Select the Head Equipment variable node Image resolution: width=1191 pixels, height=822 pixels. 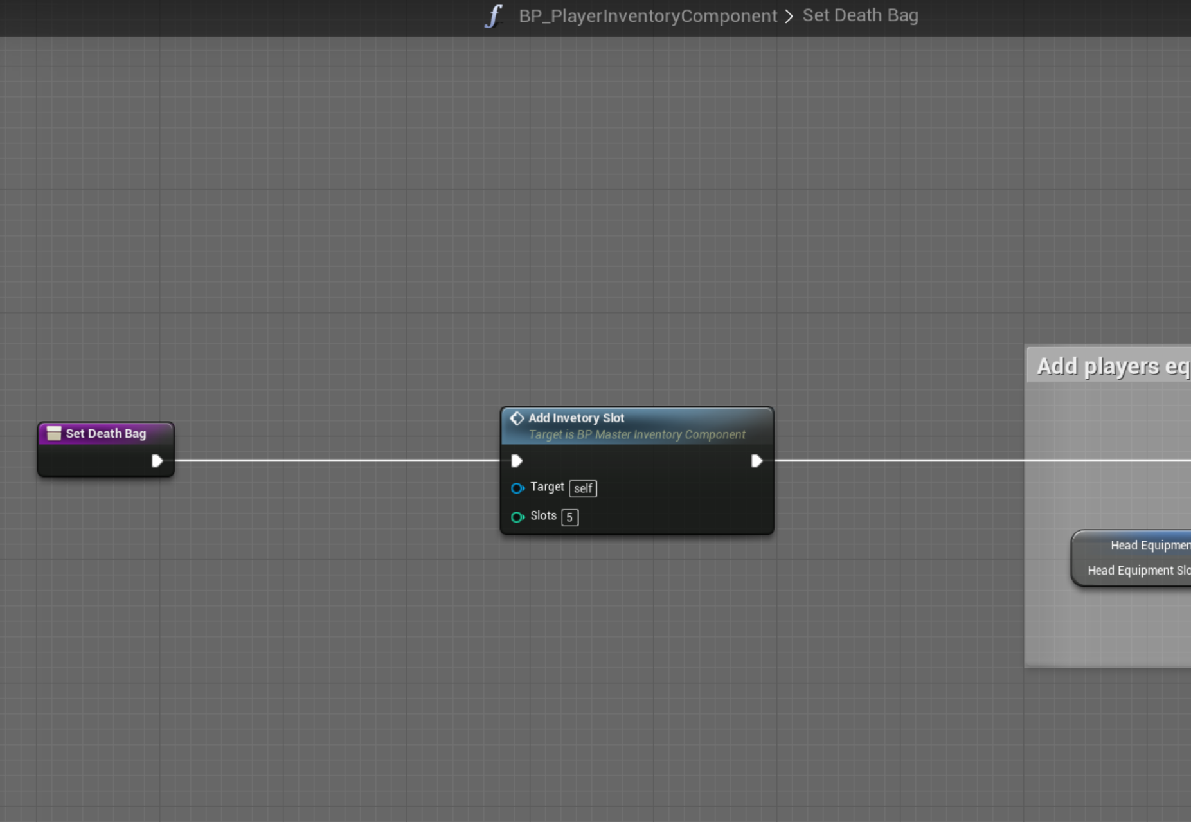[x=1131, y=558]
